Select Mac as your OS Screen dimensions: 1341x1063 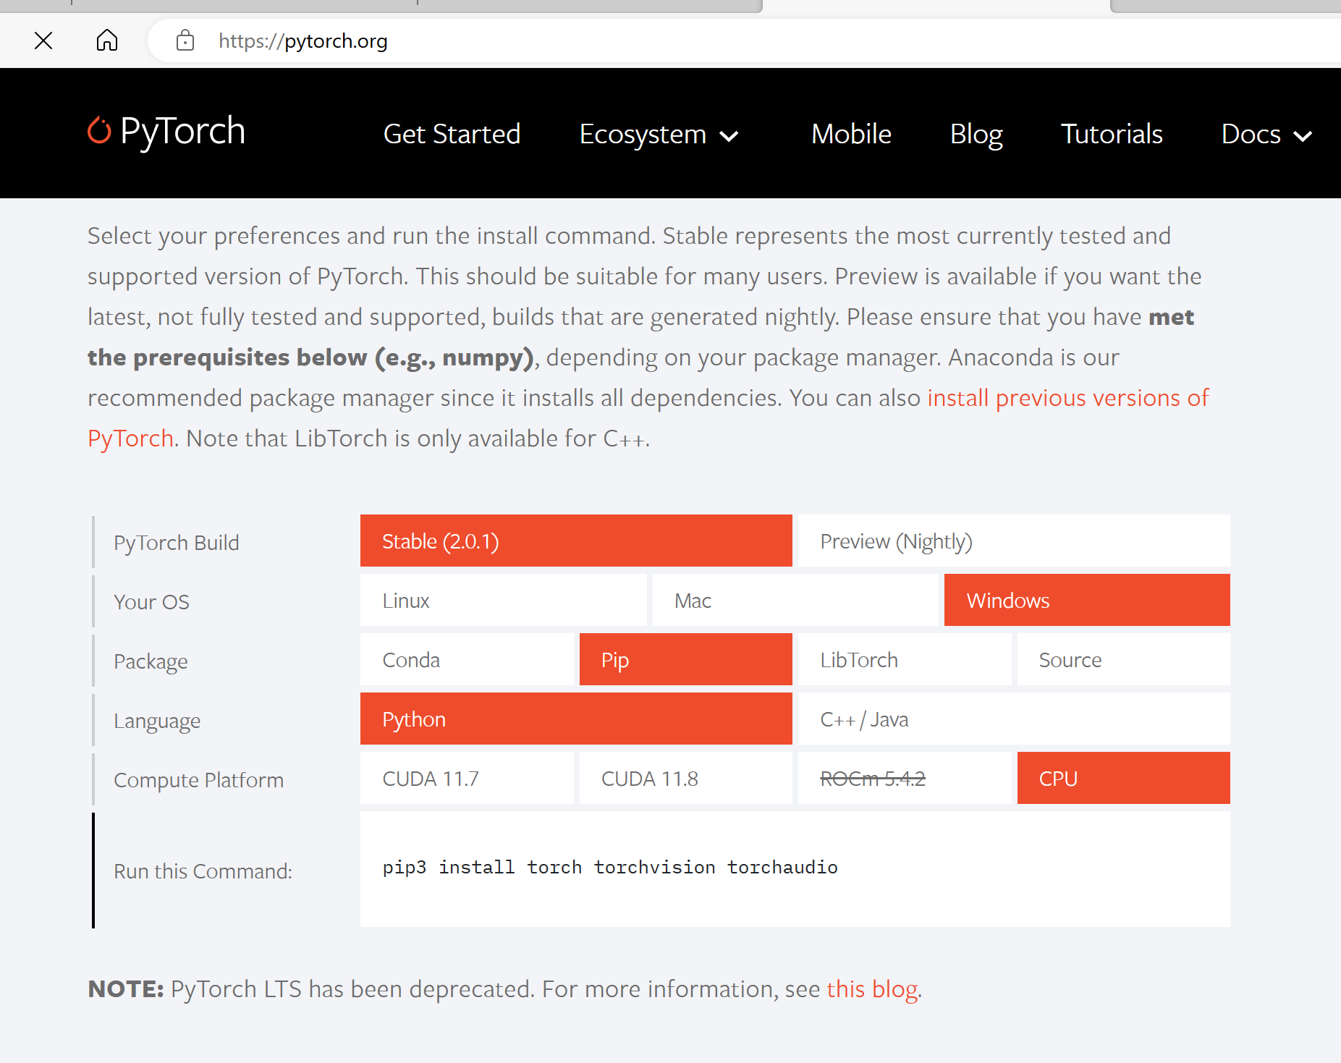pyautogui.click(x=795, y=601)
